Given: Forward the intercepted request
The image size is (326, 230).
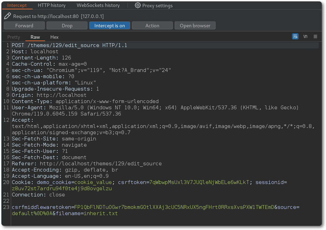Looking at the screenshot, I should click(x=24, y=26).
